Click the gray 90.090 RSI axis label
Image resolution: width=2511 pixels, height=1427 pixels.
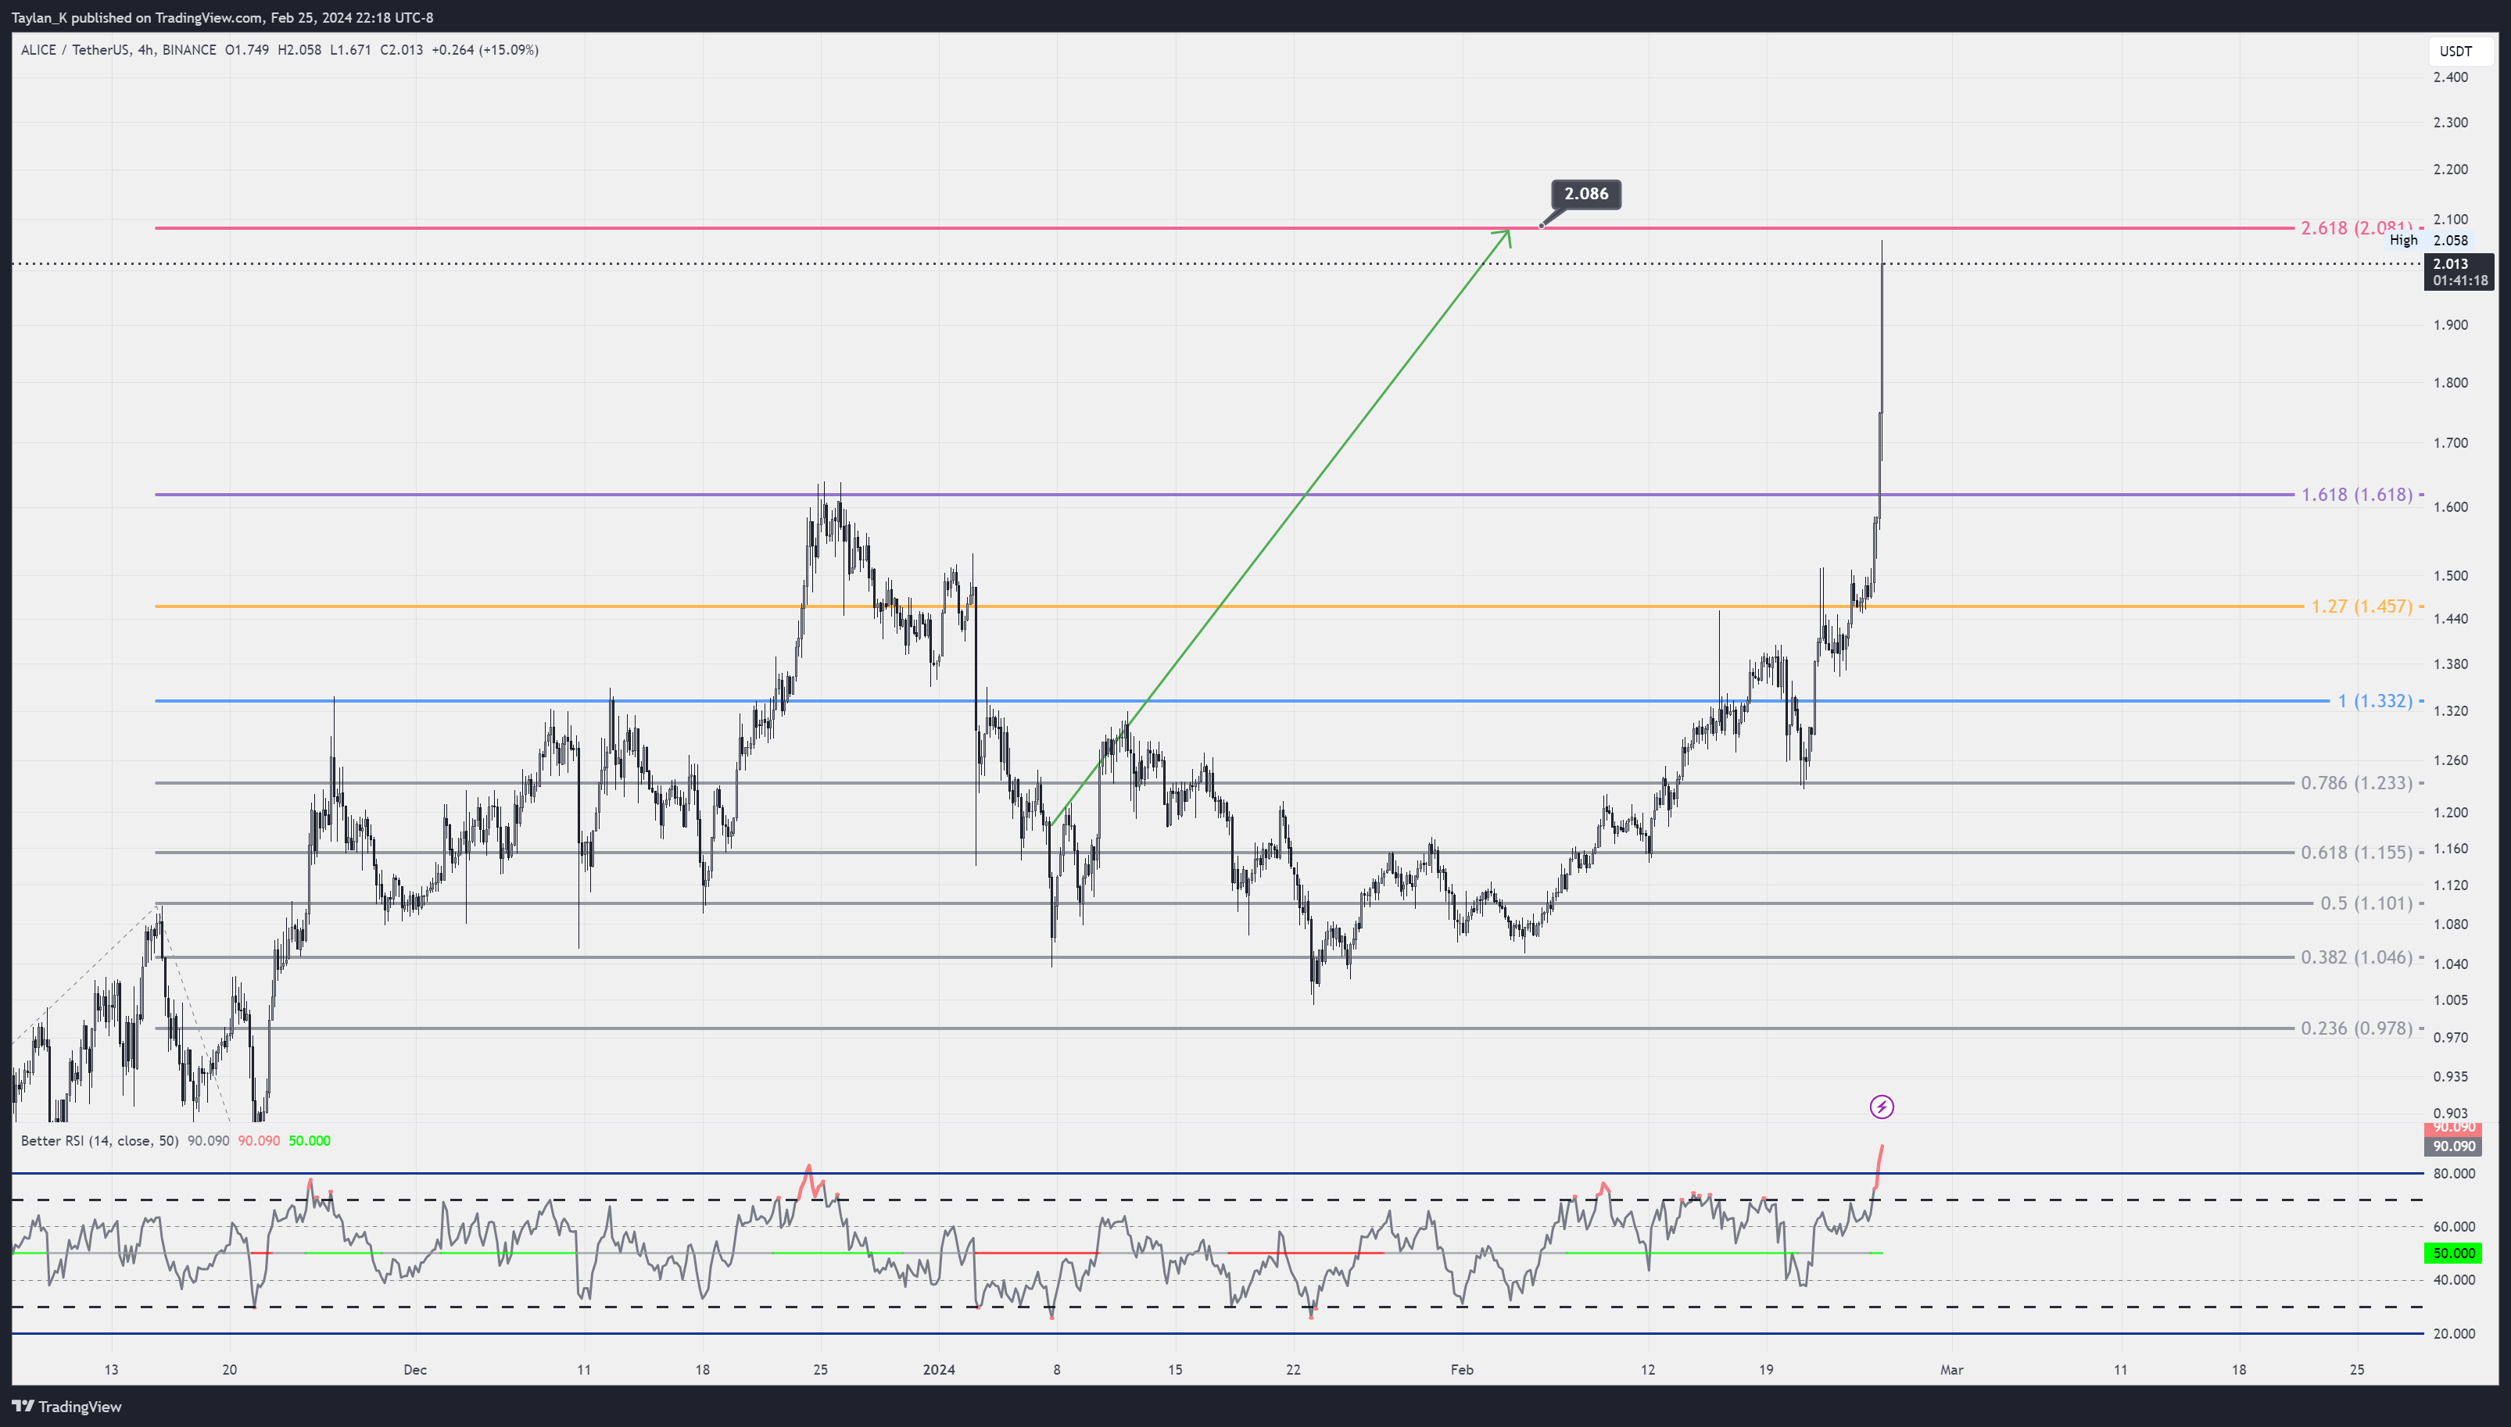click(x=2453, y=1146)
